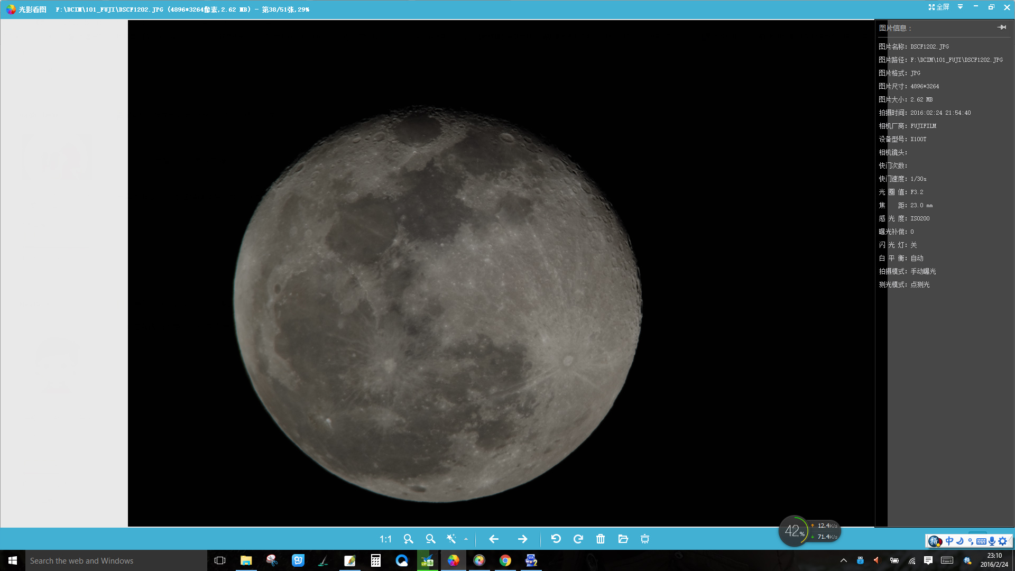Select the 感光度 ISO200 row
1015x571 pixels.
pyautogui.click(x=904, y=218)
